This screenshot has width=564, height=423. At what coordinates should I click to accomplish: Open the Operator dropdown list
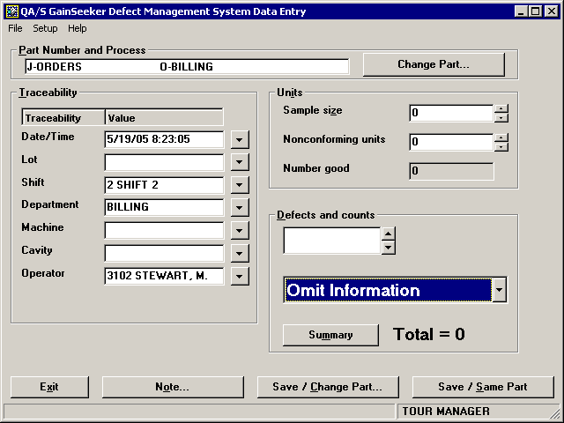pyautogui.click(x=240, y=277)
